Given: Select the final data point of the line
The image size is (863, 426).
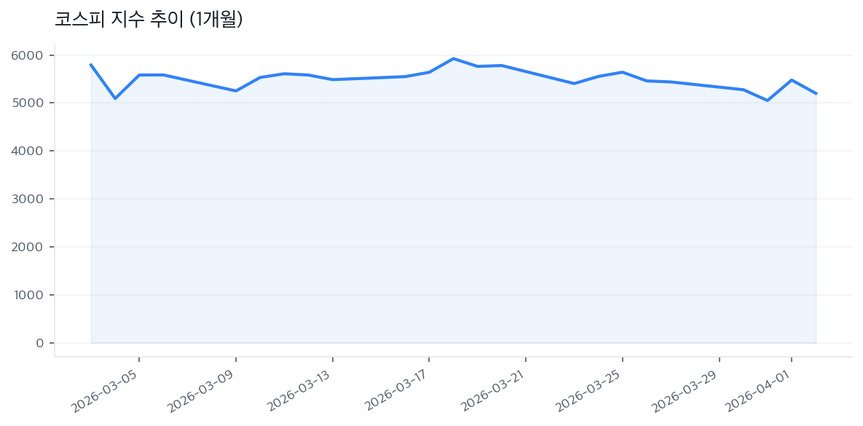Looking at the screenshot, I should click(816, 94).
